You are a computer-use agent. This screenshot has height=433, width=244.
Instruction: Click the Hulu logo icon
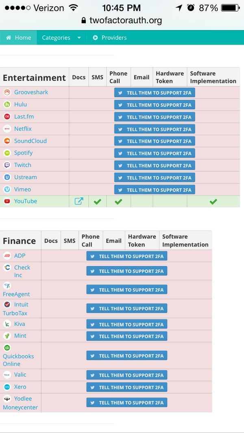click(7, 104)
